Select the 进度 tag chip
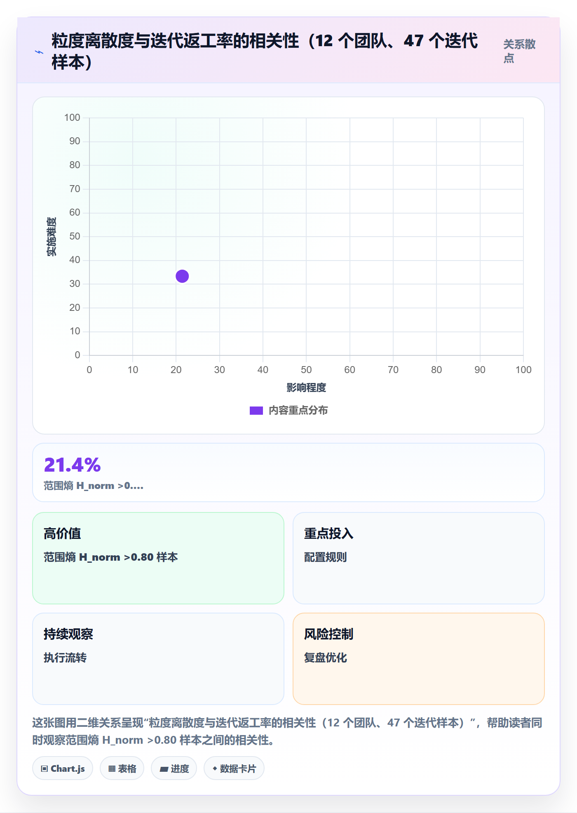The image size is (577, 813). (x=174, y=768)
